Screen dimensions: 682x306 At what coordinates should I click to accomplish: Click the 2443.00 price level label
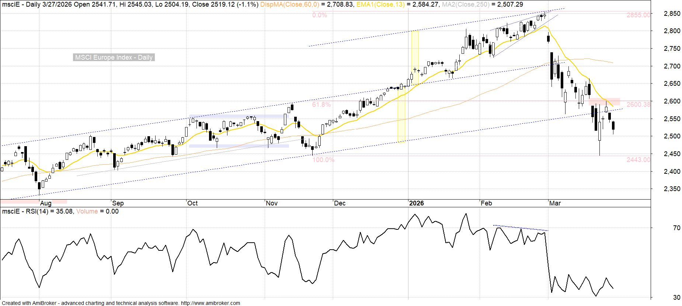(638, 160)
